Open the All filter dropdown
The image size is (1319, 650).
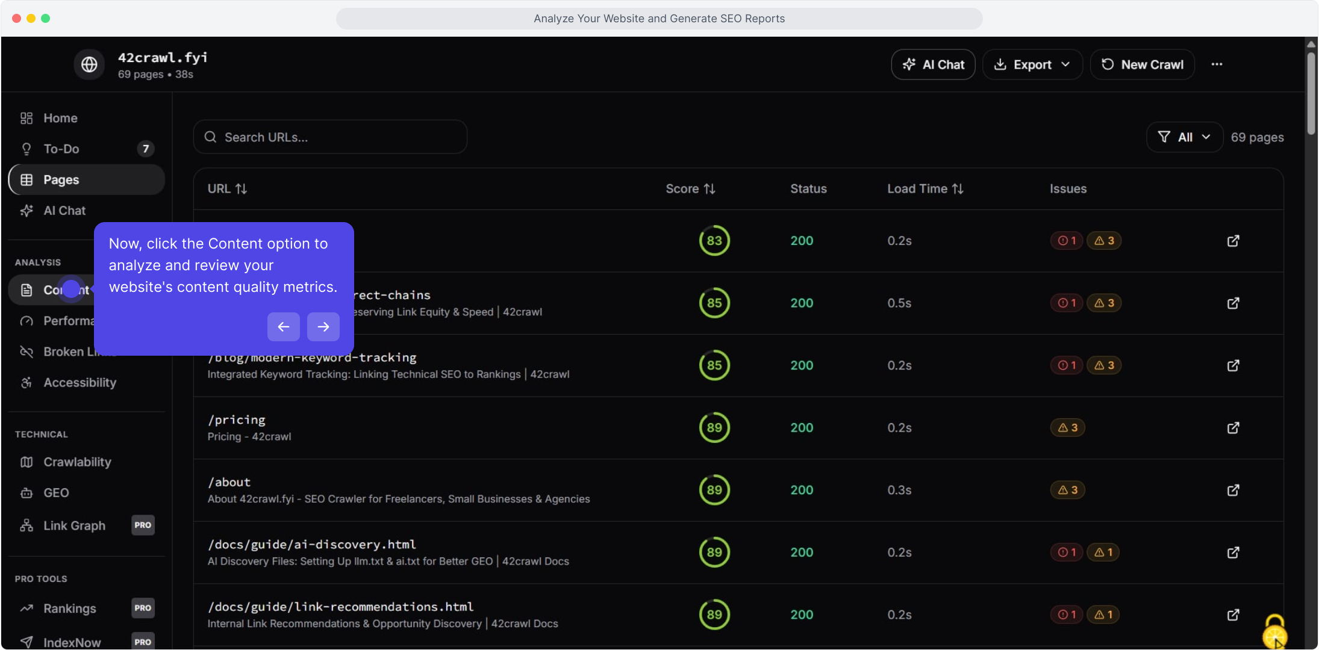pyautogui.click(x=1184, y=137)
